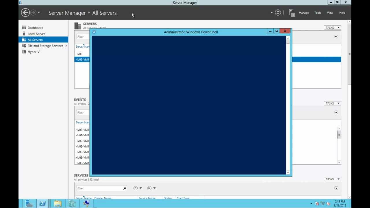Open the Services TASKS dropdown
Screen dimensions: 370x208
click(x=332, y=179)
